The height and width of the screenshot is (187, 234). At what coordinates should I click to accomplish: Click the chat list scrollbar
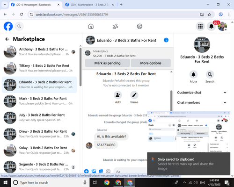(x=80, y=67)
